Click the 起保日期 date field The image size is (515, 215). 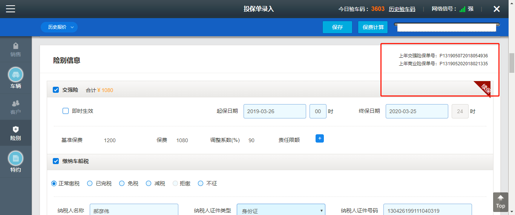pos(274,111)
